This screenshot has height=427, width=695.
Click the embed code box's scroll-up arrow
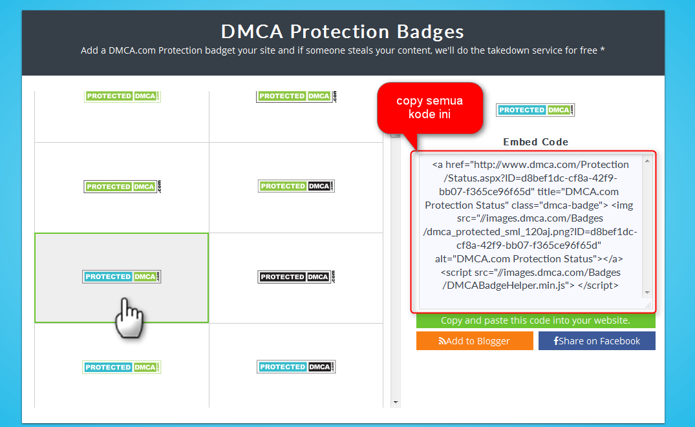click(x=647, y=161)
